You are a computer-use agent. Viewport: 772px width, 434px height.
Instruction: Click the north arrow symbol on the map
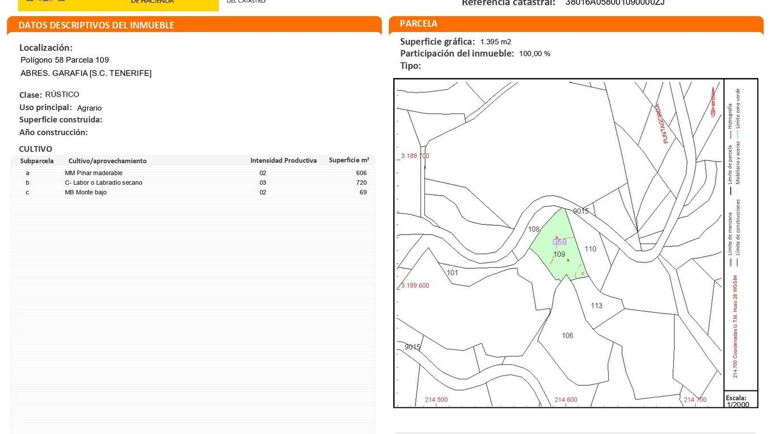[x=713, y=103]
